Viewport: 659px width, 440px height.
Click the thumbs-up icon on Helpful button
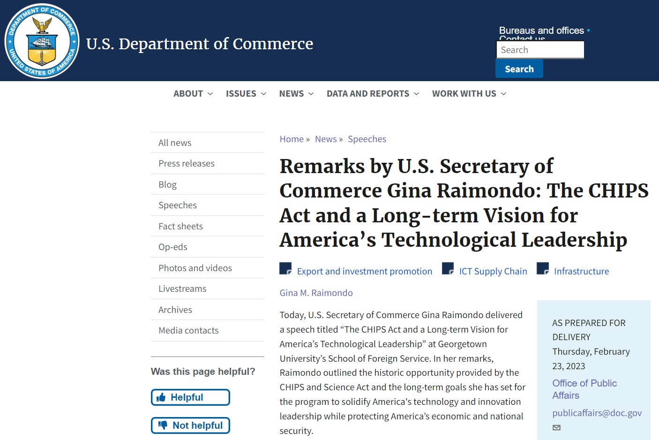click(161, 398)
